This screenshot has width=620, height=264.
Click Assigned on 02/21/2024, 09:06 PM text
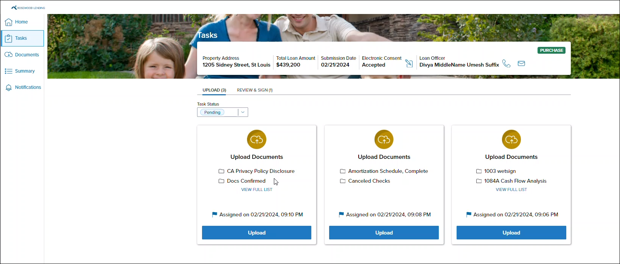click(516, 214)
